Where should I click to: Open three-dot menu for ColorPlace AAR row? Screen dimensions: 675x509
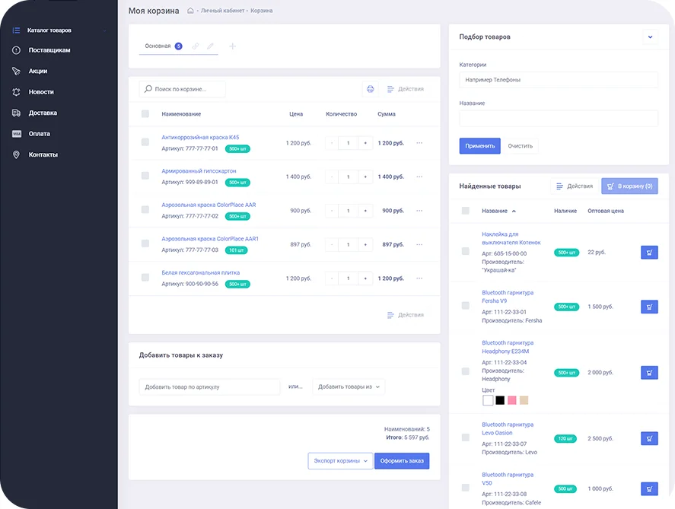419,211
